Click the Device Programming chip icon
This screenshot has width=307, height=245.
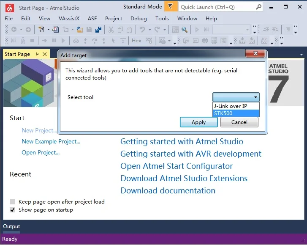(205, 41)
